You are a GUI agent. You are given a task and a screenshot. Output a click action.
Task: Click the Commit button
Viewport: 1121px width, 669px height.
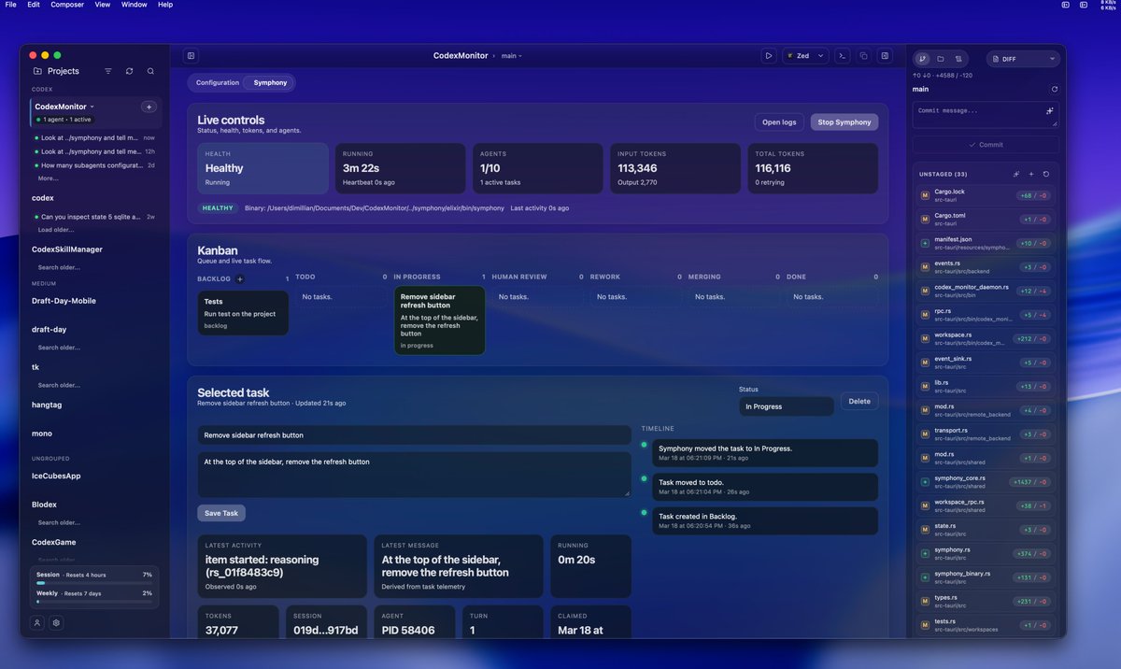(986, 145)
